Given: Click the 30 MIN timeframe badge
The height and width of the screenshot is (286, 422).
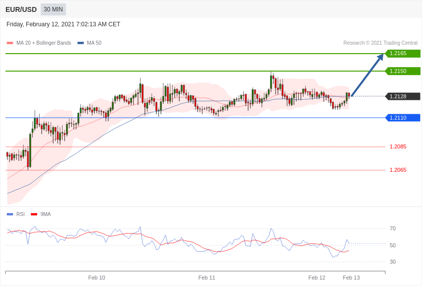Looking at the screenshot, I should [x=53, y=9].
